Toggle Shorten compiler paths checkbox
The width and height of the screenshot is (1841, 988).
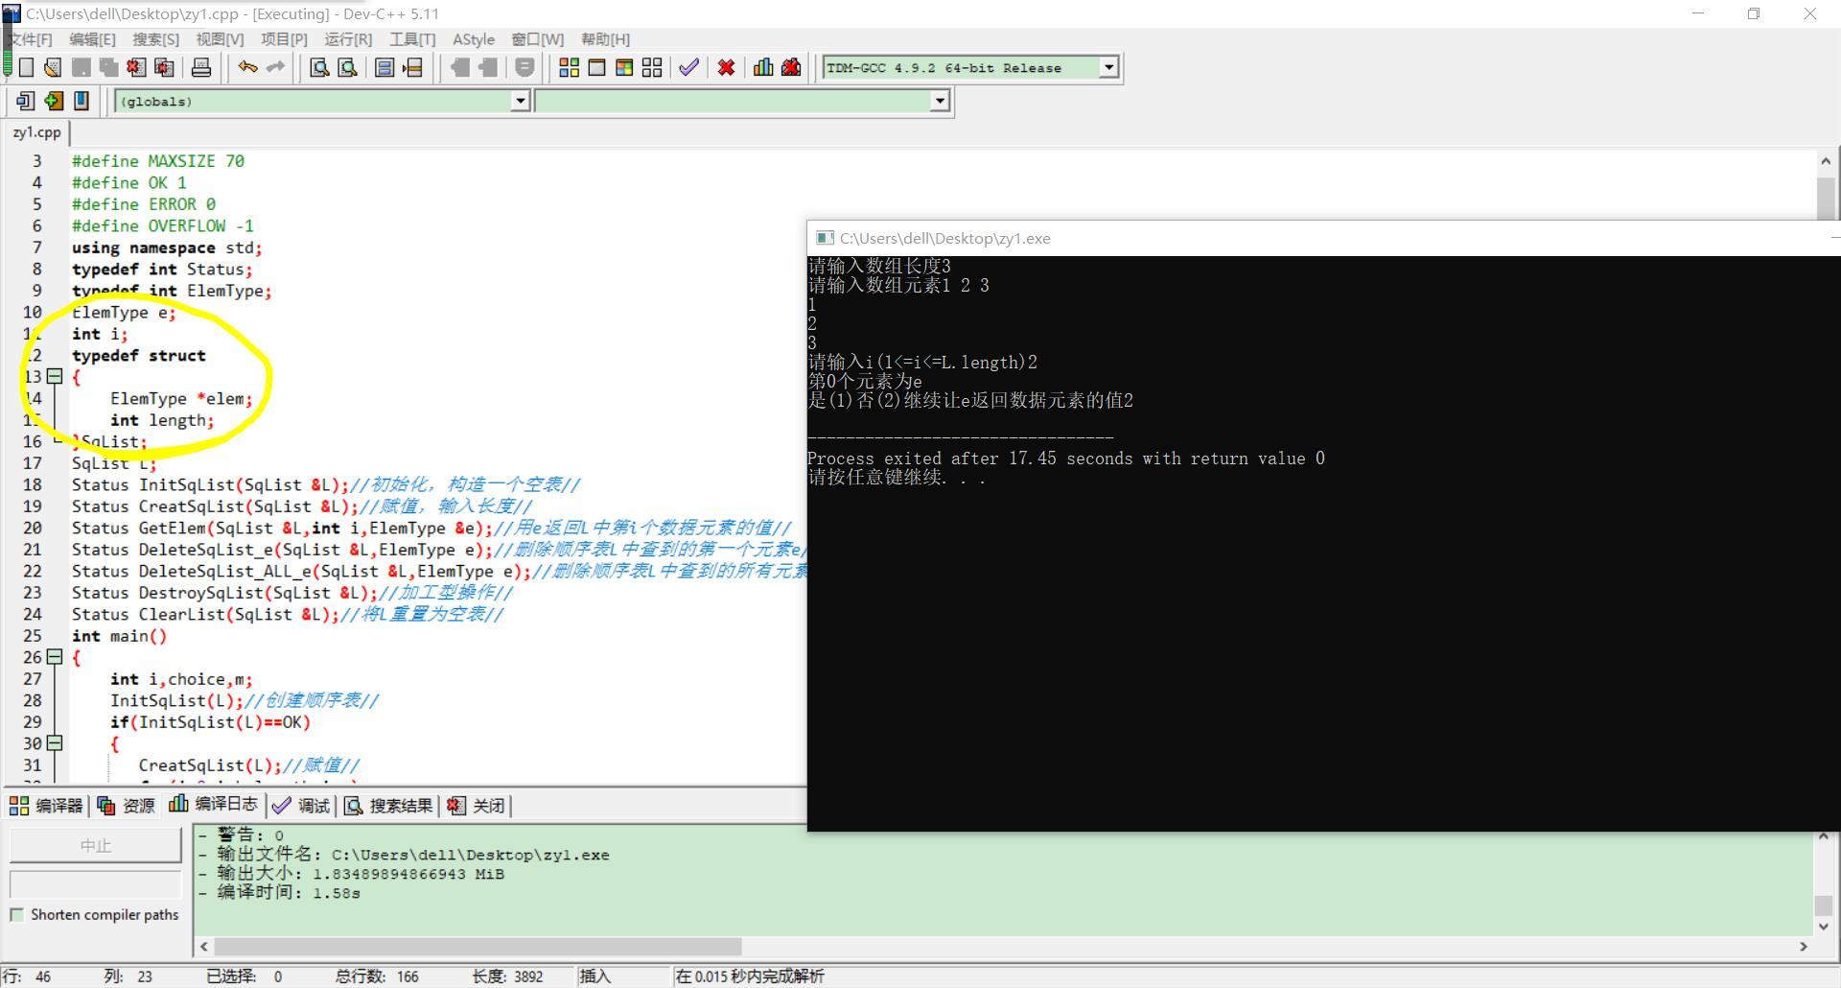16,915
